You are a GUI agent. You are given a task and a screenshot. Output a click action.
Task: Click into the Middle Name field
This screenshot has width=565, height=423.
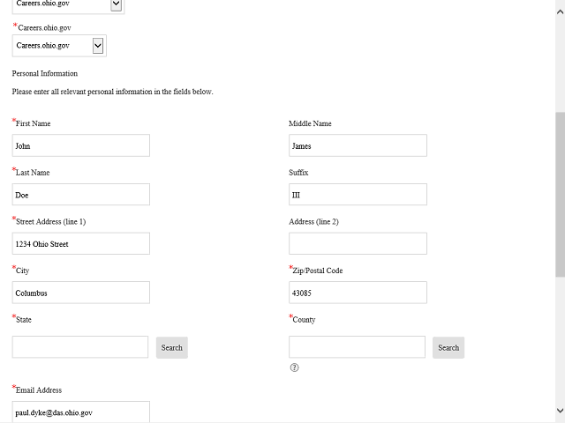[358, 145]
